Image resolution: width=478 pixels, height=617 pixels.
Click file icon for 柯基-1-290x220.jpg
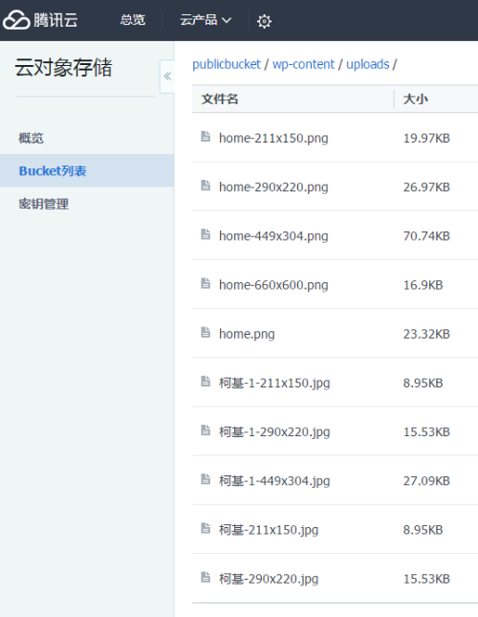(x=206, y=430)
